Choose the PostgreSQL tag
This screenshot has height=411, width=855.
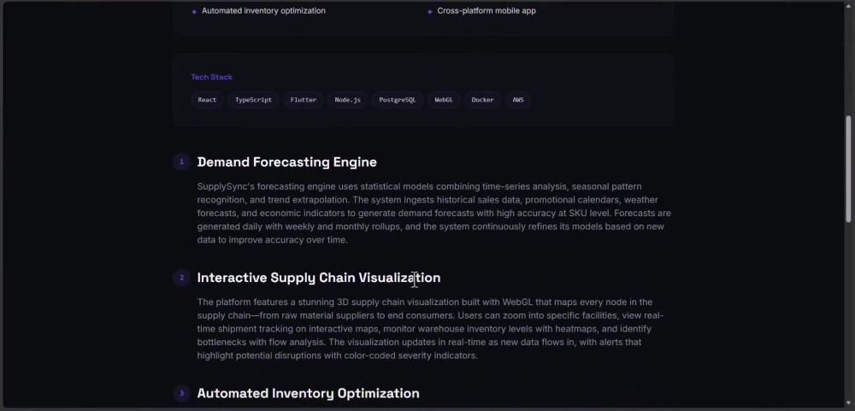(398, 100)
